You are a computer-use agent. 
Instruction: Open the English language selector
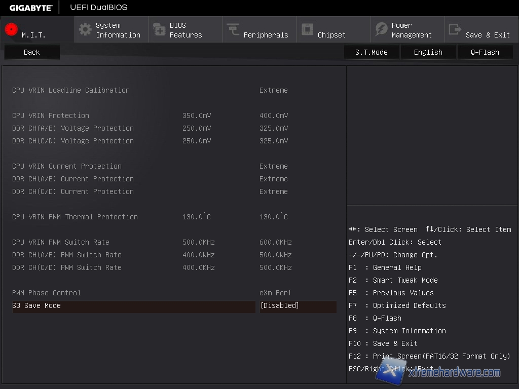pyautogui.click(x=428, y=52)
